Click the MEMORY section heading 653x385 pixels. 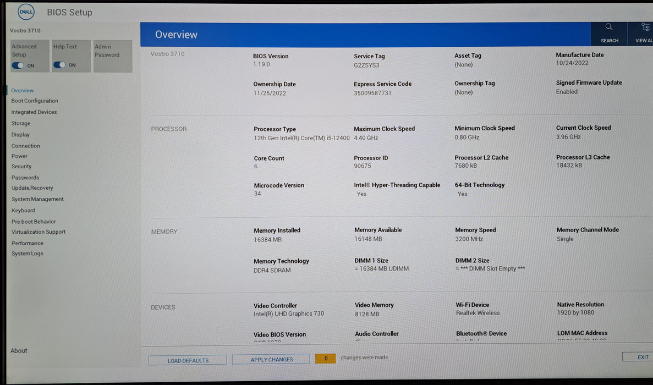(x=164, y=232)
